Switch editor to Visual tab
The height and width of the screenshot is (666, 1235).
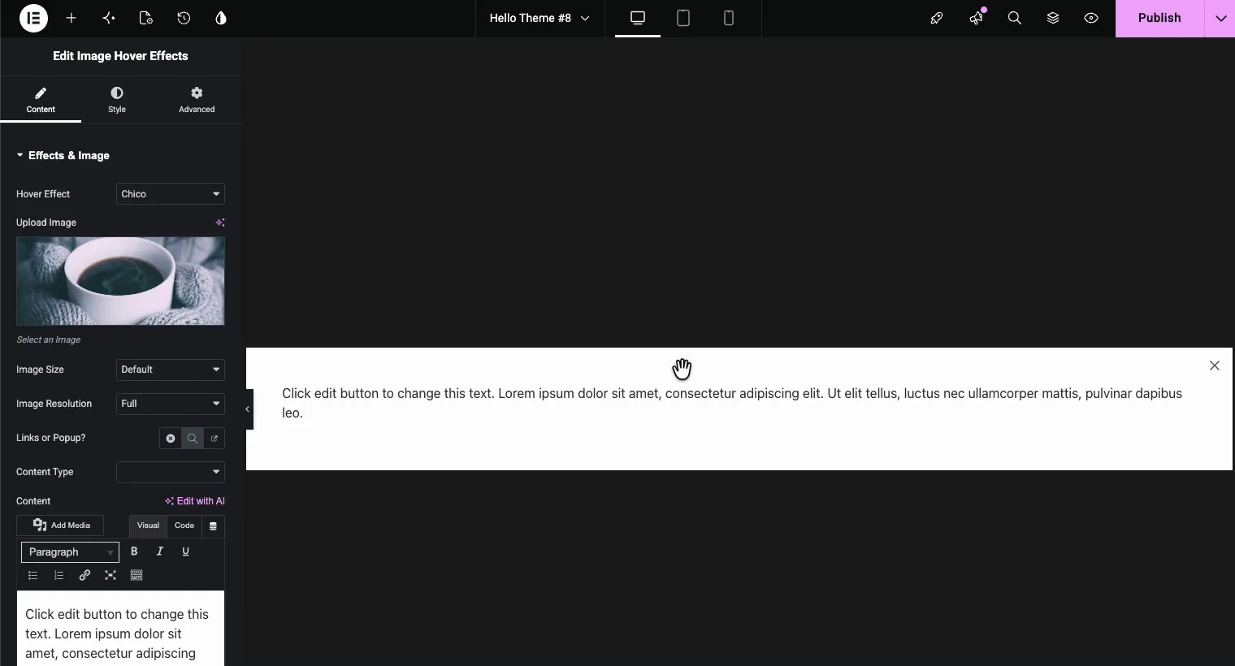pyautogui.click(x=148, y=525)
